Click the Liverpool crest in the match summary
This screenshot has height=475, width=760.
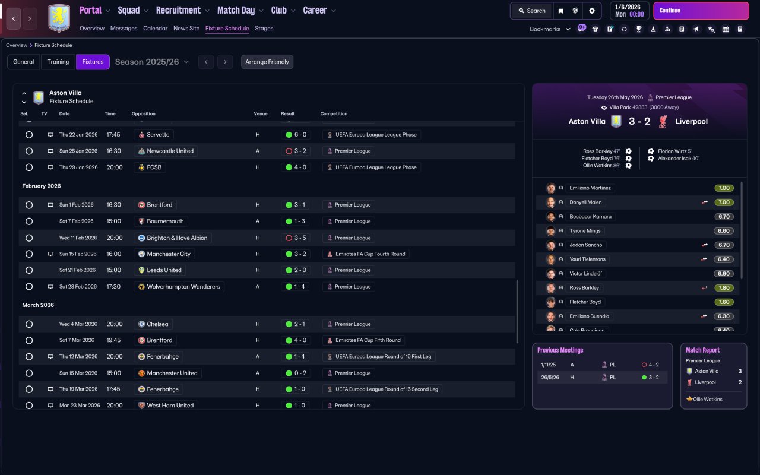click(663, 122)
